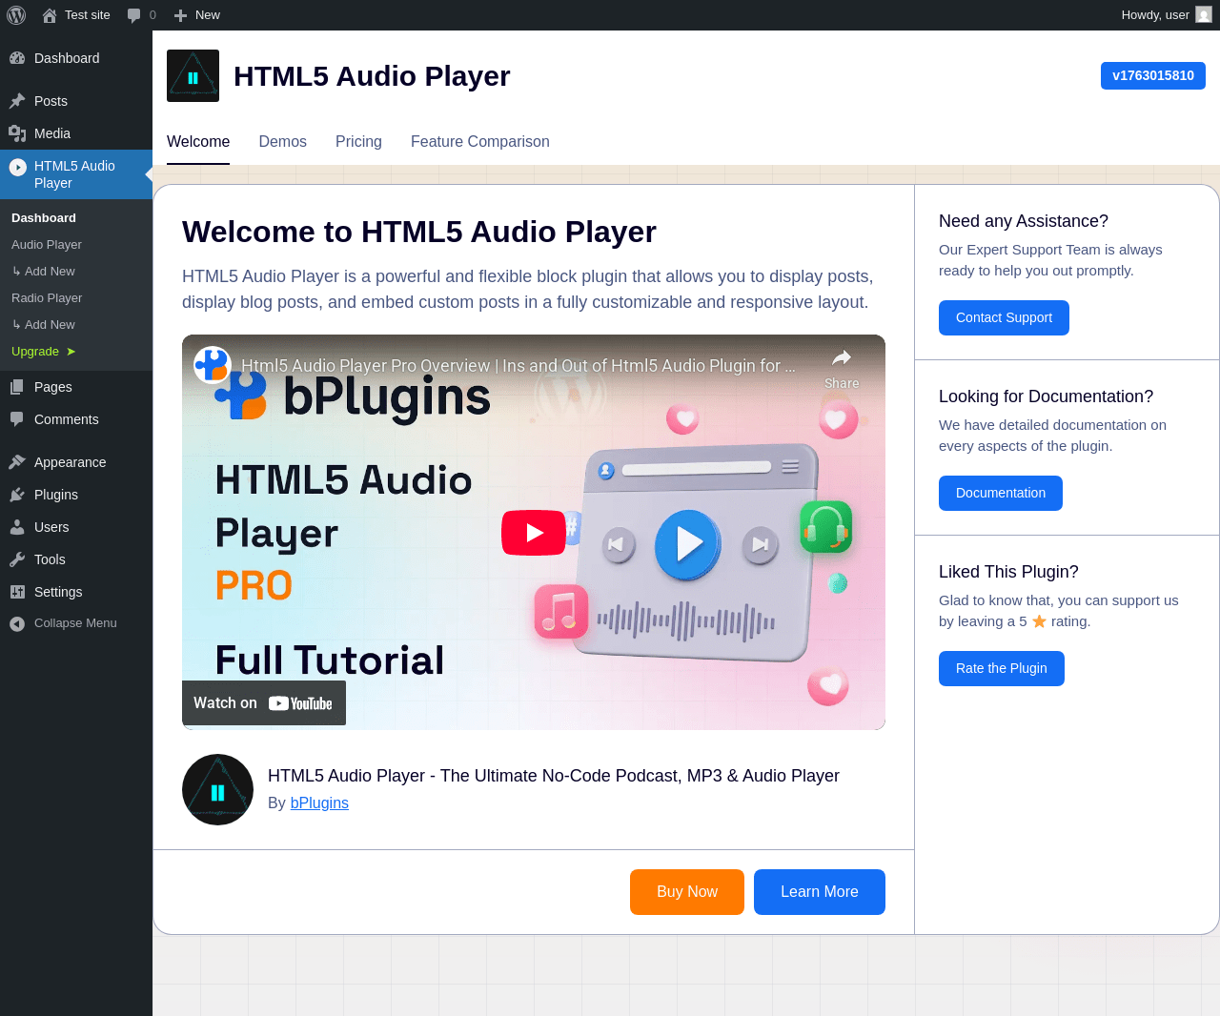Click the bPlugins channel avatar on video
This screenshot has height=1016, width=1220.
213,365
